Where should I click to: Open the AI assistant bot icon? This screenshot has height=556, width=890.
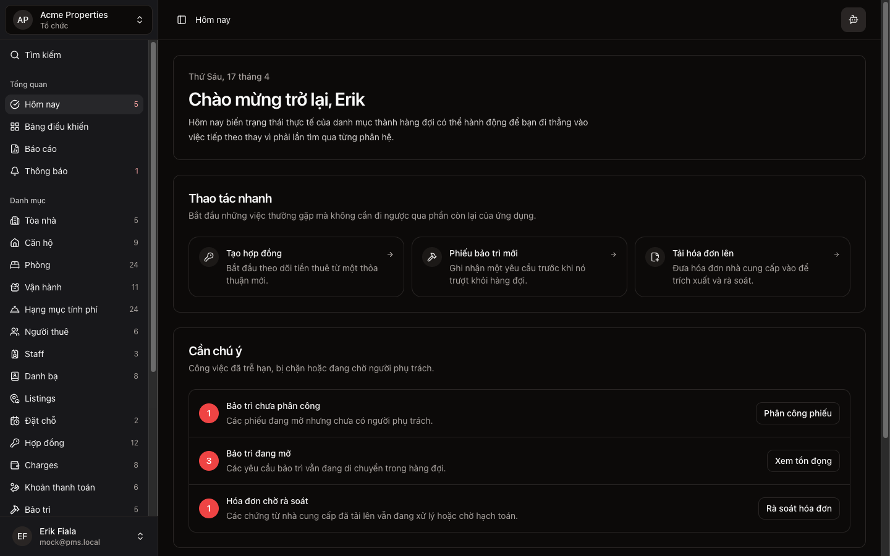[x=853, y=20]
